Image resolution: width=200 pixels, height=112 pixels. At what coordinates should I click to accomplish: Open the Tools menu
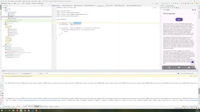tap(30, 1)
